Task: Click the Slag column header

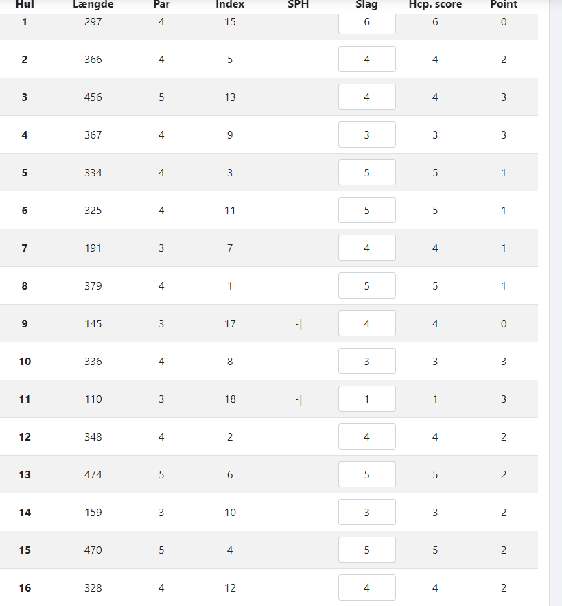Action: click(x=366, y=5)
